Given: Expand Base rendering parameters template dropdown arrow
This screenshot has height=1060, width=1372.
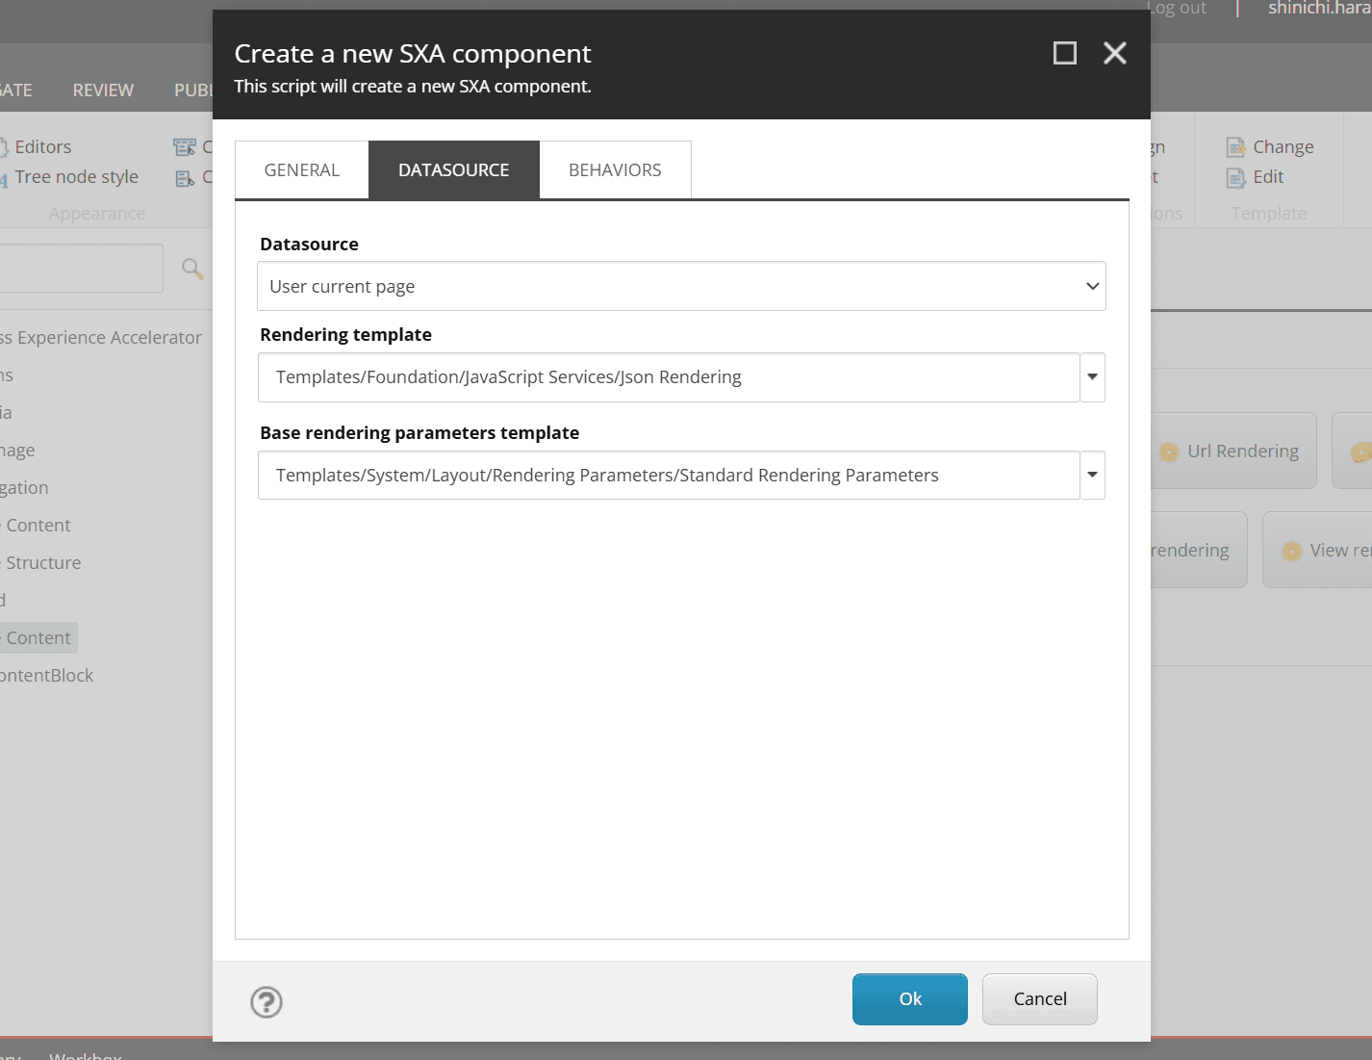Looking at the screenshot, I should (x=1092, y=475).
